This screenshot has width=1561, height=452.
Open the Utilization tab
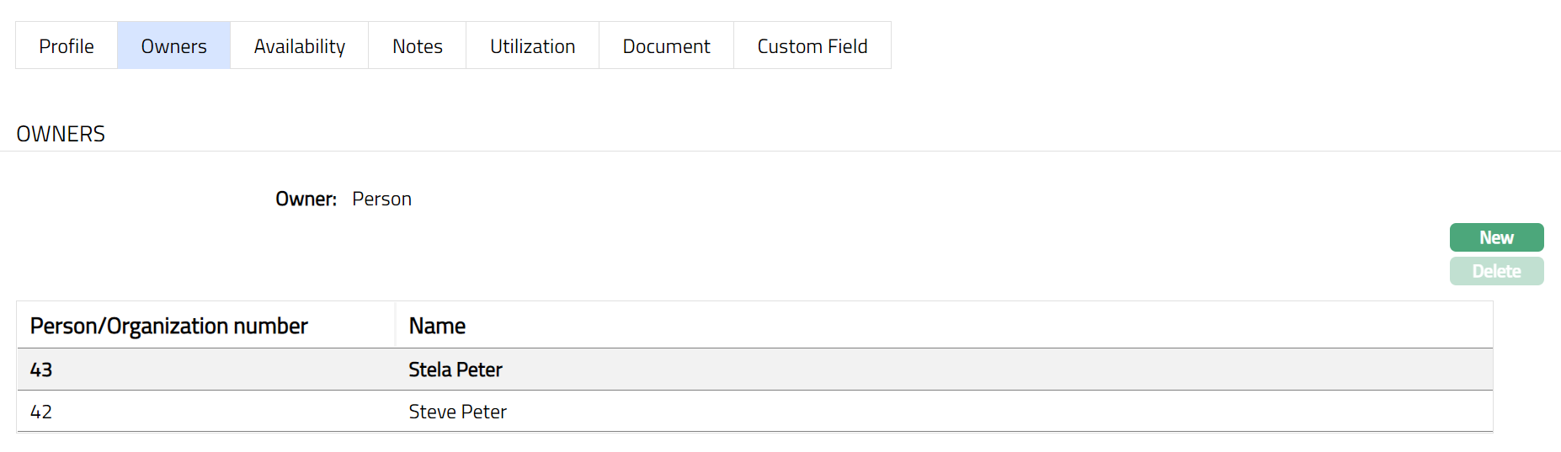(x=532, y=46)
